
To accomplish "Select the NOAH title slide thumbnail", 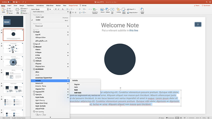I will pyautogui.click(x=13, y=21).
